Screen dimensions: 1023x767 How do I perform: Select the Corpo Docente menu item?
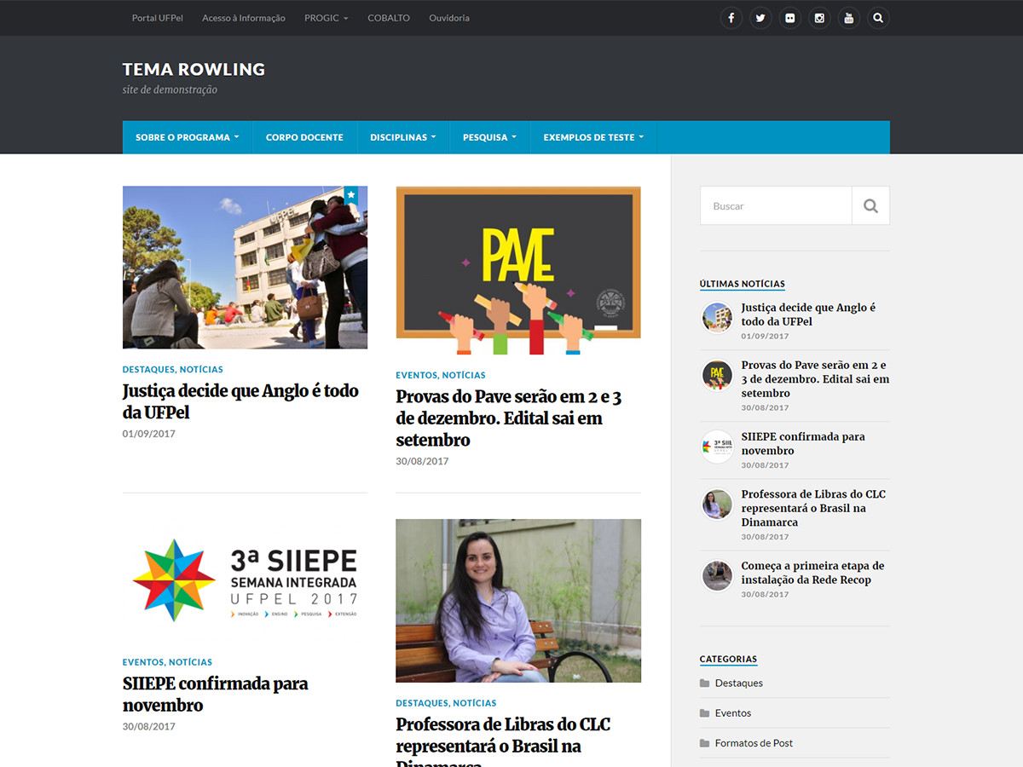coord(304,137)
